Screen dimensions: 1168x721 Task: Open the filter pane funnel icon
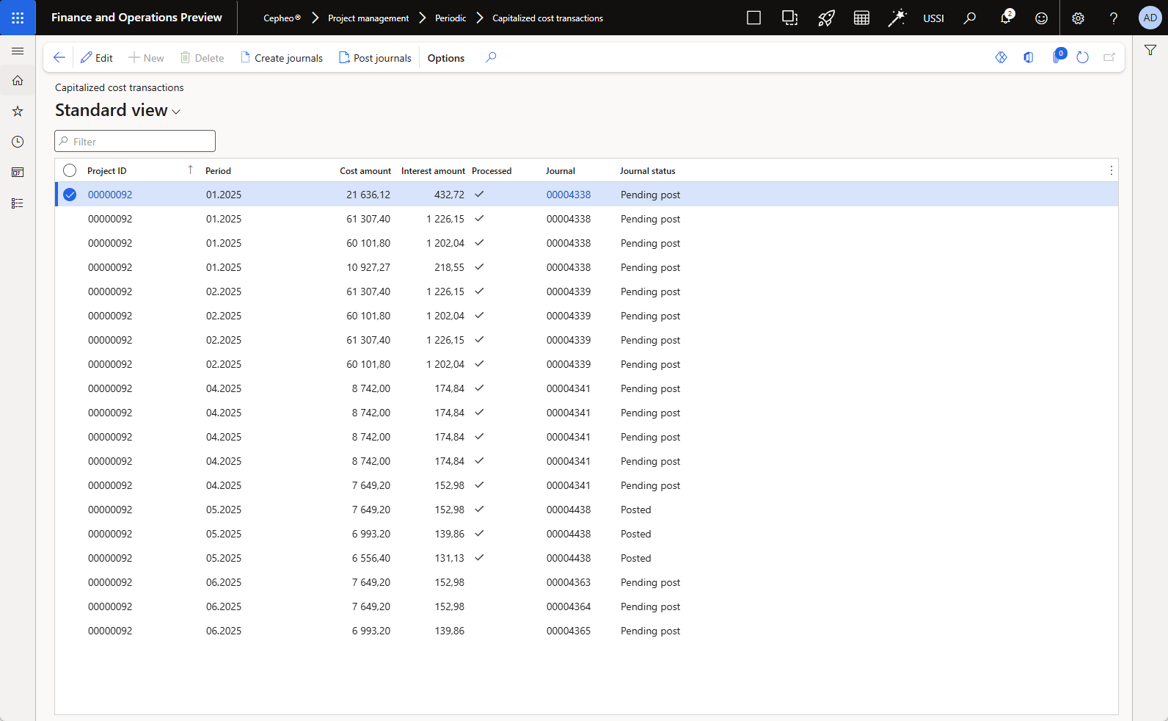click(x=1150, y=51)
